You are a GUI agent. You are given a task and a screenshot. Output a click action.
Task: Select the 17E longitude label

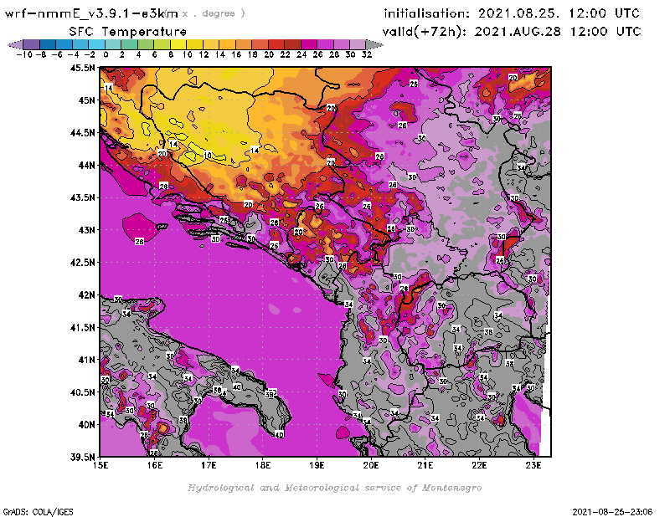pos(209,465)
